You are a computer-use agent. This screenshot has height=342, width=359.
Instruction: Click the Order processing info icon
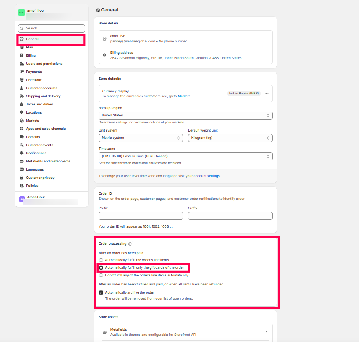(x=130, y=244)
